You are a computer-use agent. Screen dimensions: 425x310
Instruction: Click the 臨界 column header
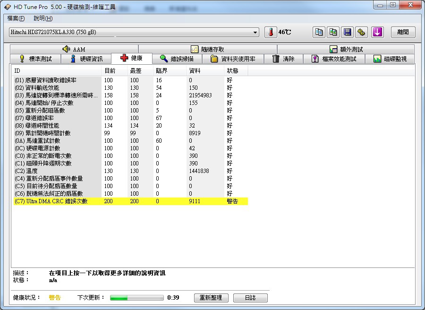coord(170,71)
